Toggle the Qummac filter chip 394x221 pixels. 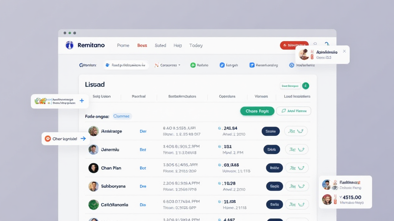tap(122, 116)
